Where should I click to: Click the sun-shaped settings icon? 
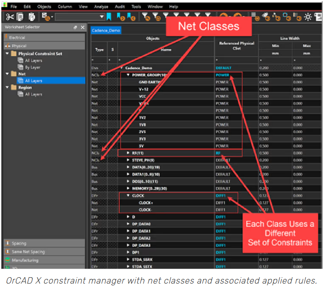pos(308,17)
